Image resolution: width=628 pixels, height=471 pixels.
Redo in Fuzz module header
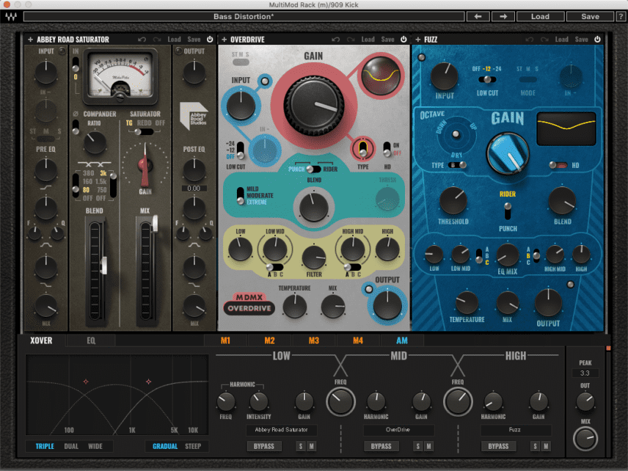(544, 40)
